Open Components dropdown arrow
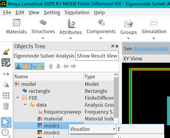 point(101,38)
